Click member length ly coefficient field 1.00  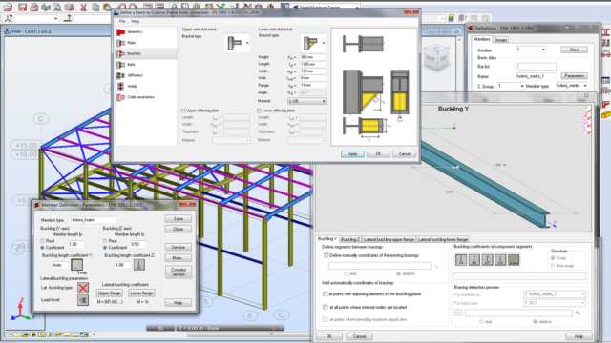(x=75, y=244)
